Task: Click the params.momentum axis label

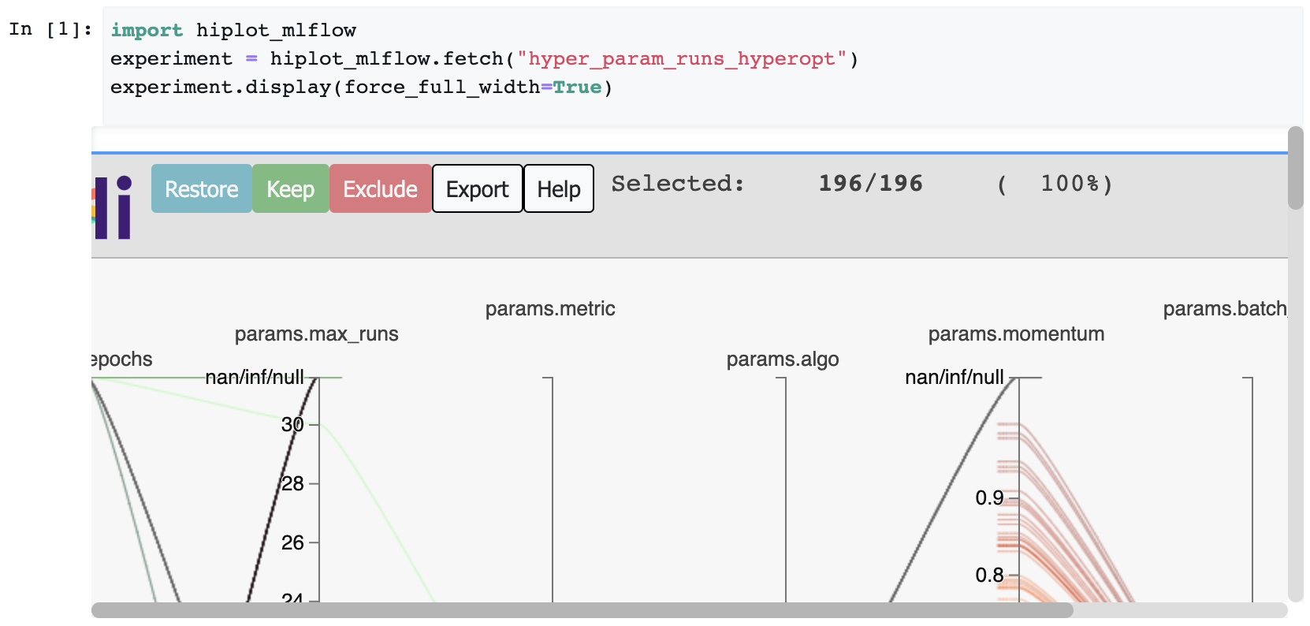Action: click(x=1015, y=334)
